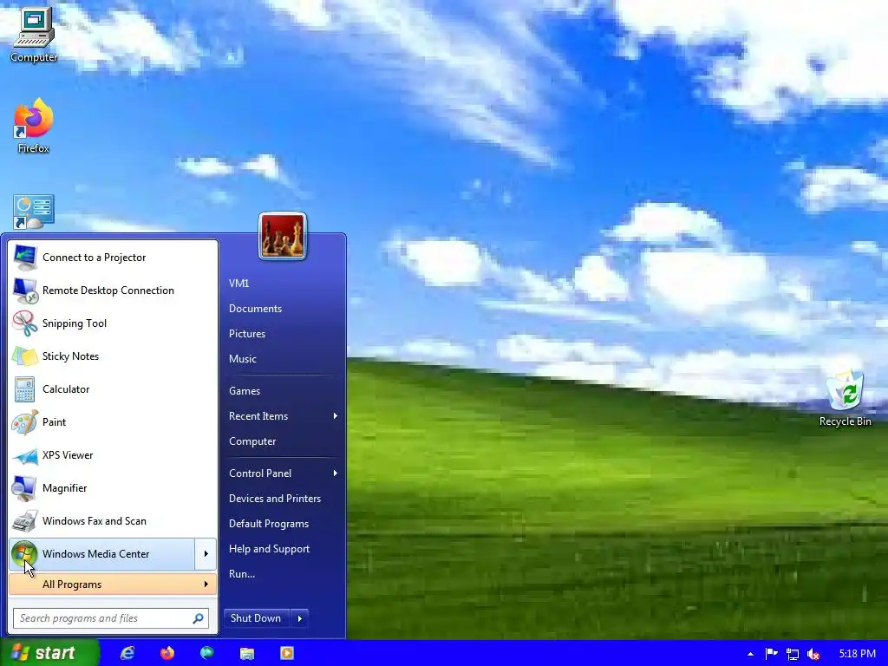Screen dimensions: 888x666
Task: Click the muted volume tray icon
Action: click(813, 654)
